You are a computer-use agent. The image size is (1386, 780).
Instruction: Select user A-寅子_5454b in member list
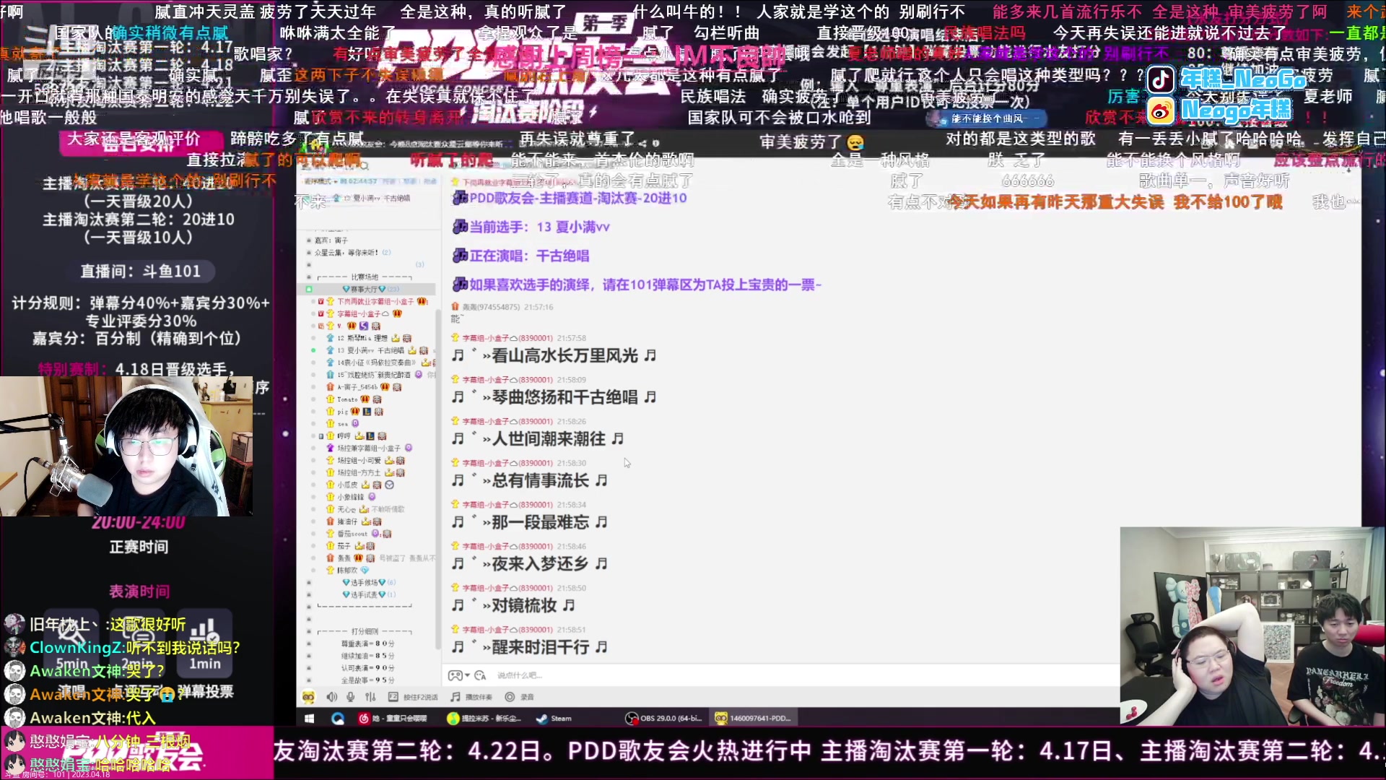(357, 387)
